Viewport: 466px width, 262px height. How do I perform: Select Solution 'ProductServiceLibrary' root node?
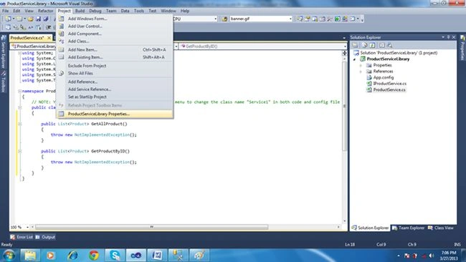[399, 53]
